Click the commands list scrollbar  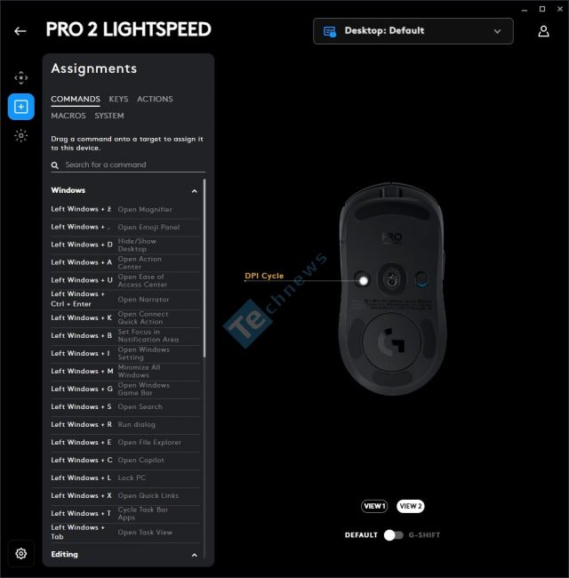[204, 269]
